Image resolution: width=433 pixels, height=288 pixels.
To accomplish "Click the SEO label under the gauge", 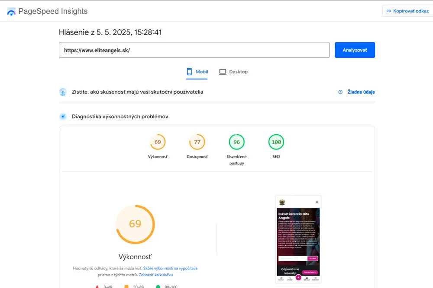I will [x=276, y=157].
